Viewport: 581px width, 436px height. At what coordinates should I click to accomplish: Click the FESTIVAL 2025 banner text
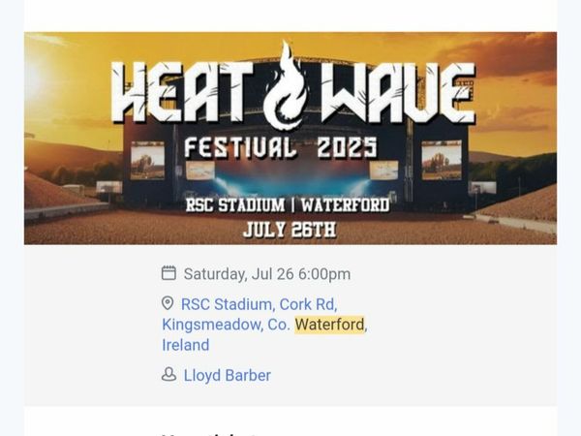[281, 147]
